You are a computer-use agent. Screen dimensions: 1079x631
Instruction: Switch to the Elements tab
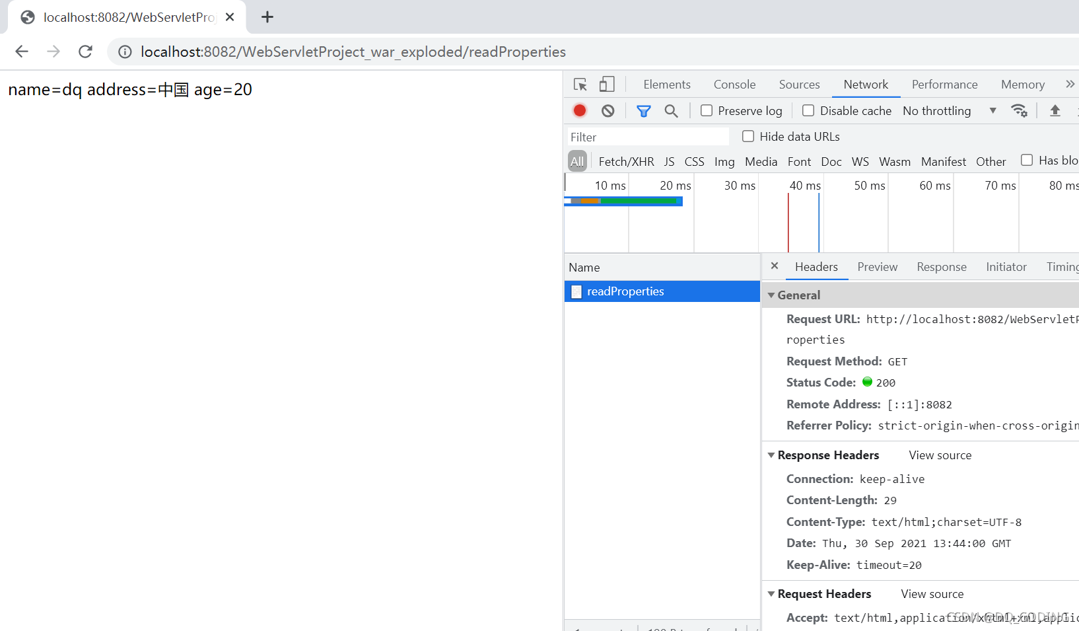click(x=667, y=85)
